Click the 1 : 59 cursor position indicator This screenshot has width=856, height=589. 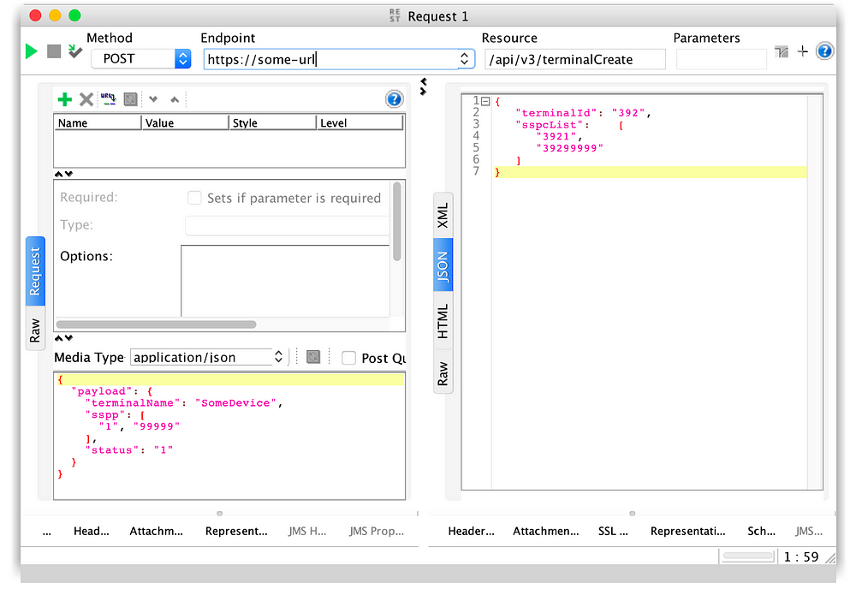(x=801, y=556)
